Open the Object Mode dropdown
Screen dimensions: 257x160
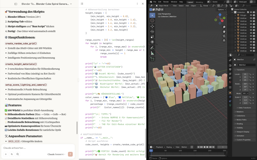[x=163, y=6]
